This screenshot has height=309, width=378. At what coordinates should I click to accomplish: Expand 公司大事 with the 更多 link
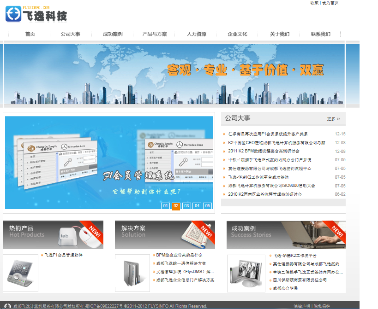click(333, 119)
